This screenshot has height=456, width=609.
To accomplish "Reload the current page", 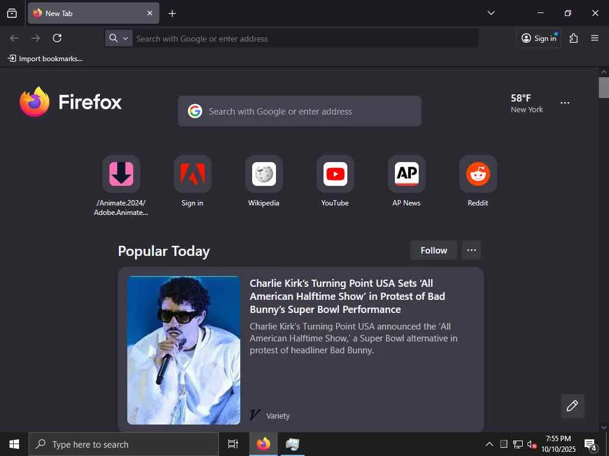I will (x=57, y=38).
